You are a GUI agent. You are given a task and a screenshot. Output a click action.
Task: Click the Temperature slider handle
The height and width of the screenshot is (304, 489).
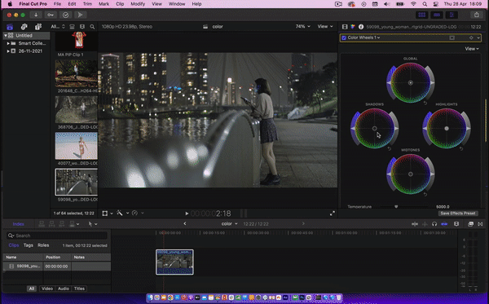(x=396, y=206)
